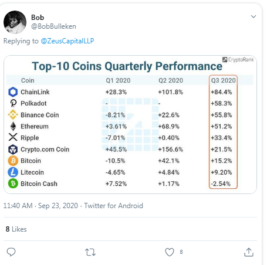
Task: Click the blue Litecoin coin icon
Action: click(x=13, y=172)
